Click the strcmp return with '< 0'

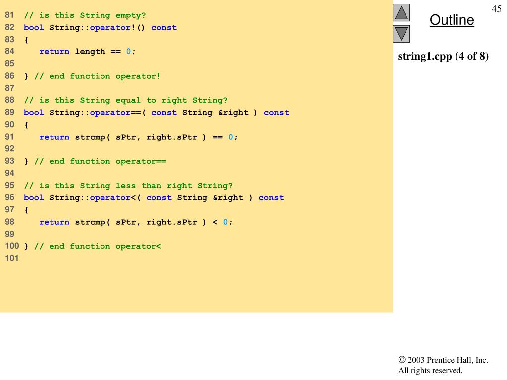136,222
